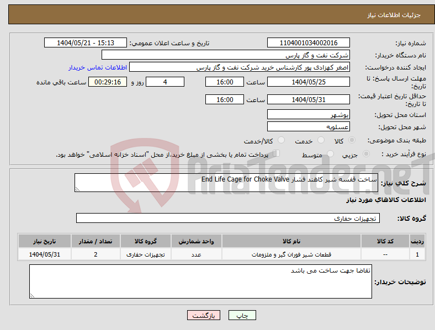Click the quantity cell showing 2
The height and width of the screenshot is (330, 435).
pos(96,254)
